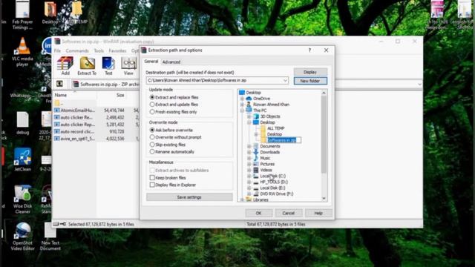Screen dimensions: 475x267
Task: Select Ask before overwrite option
Action: pos(171,130)
